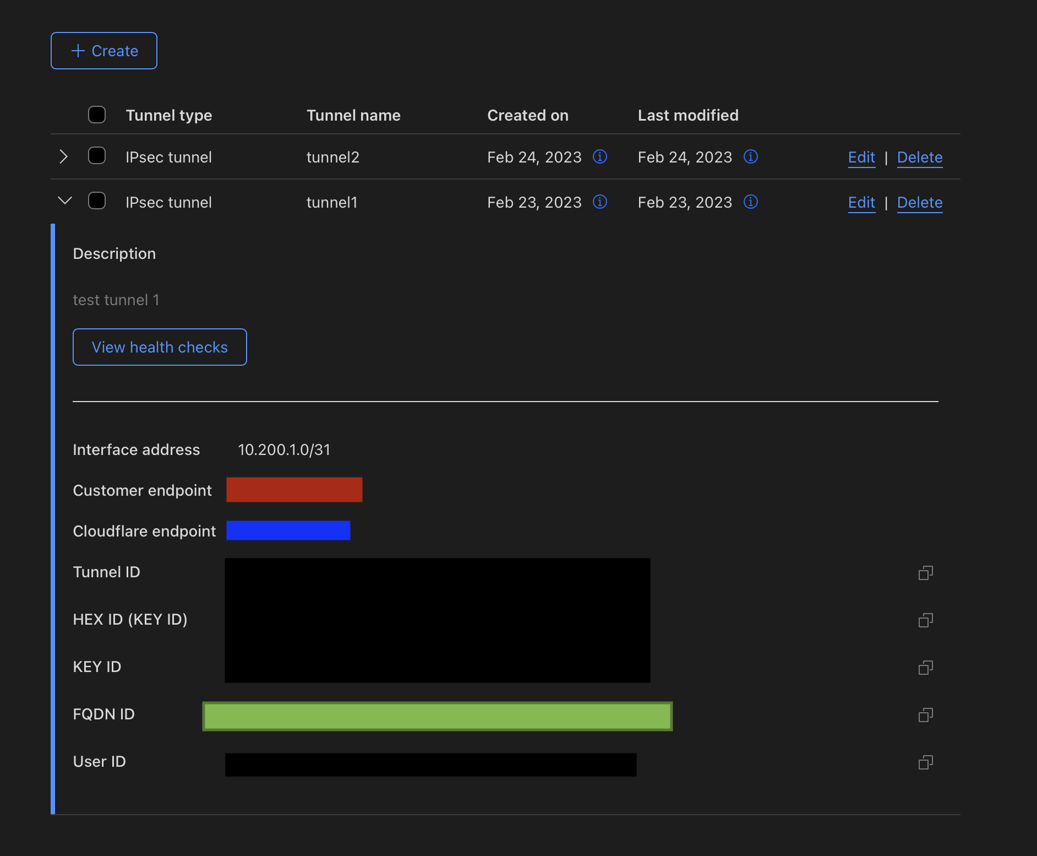View health checks for tunnel1
This screenshot has height=856, width=1037.
pyautogui.click(x=160, y=347)
